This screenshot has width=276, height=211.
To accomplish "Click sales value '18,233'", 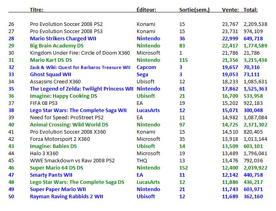I will point(230,82).
